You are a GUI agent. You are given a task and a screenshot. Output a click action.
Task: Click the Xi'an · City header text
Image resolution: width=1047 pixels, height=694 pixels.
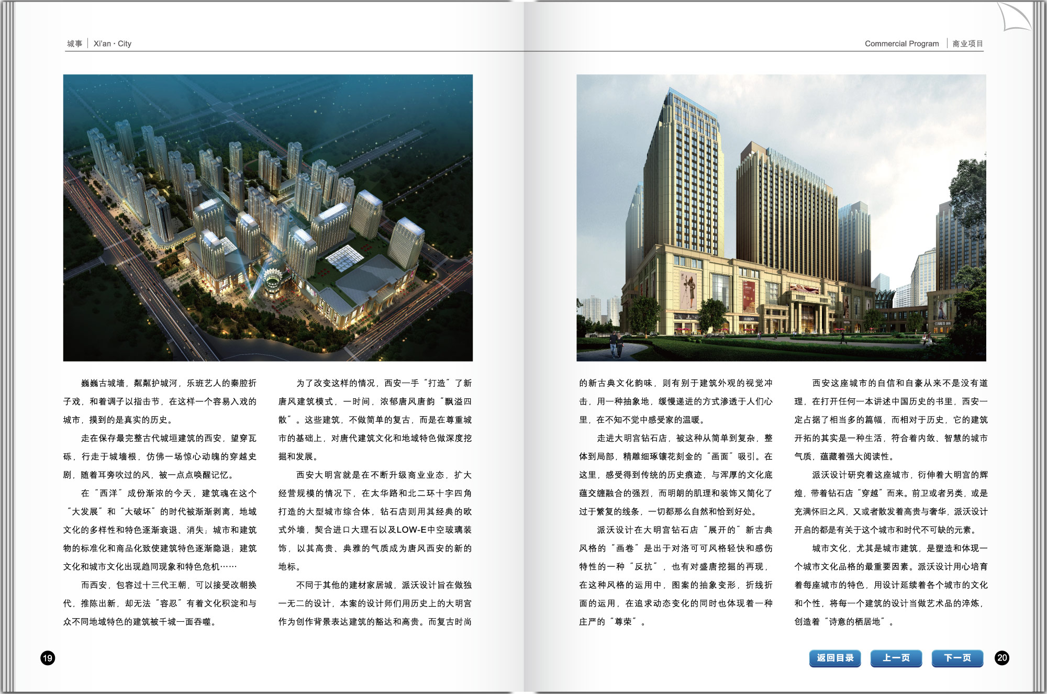113,43
